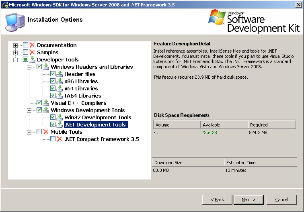This screenshot has height=212, width=304.
Task: Uncheck the x64 Libraries checkbox
Action: [x=53, y=88]
